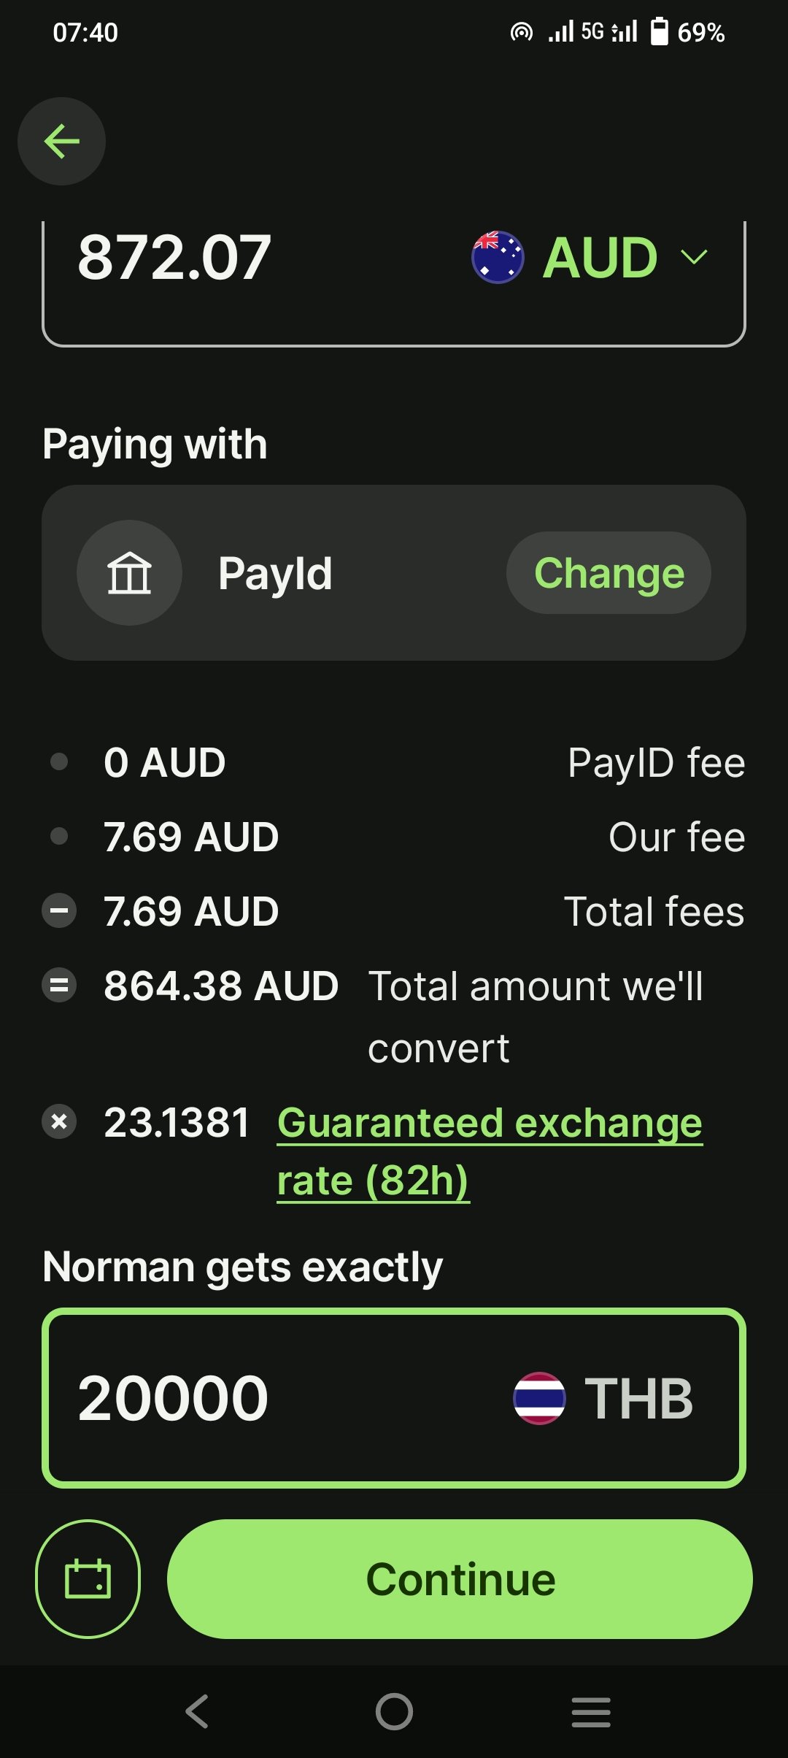This screenshot has height=1758, width=788.
Task: Tap the green back arrow button
Action: (61, 141)
